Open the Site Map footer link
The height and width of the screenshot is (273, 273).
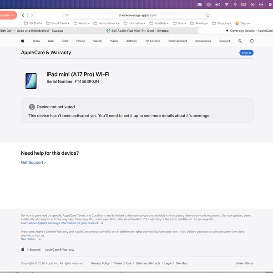[182, 263]
